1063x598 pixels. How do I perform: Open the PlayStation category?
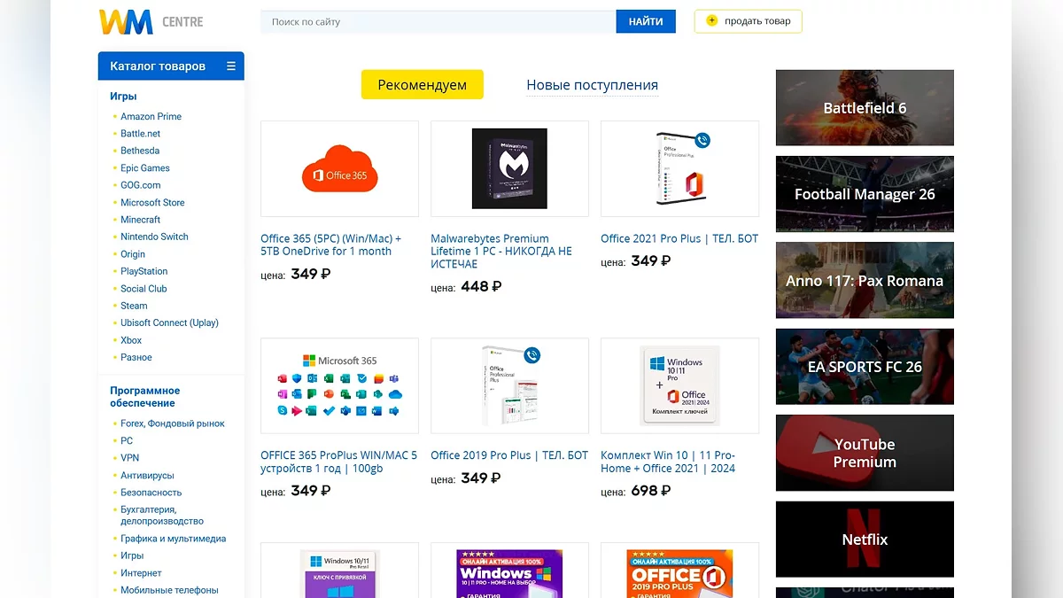pos(144,271)
